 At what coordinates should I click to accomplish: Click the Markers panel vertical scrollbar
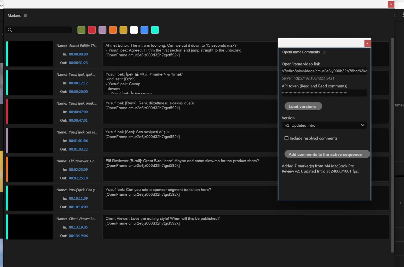392,145
